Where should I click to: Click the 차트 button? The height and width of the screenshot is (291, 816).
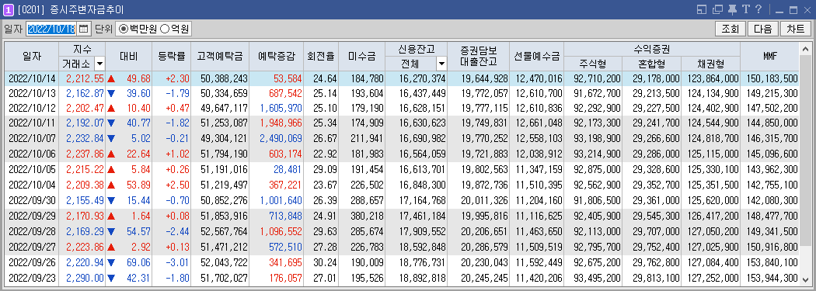(x=796, y=29)
